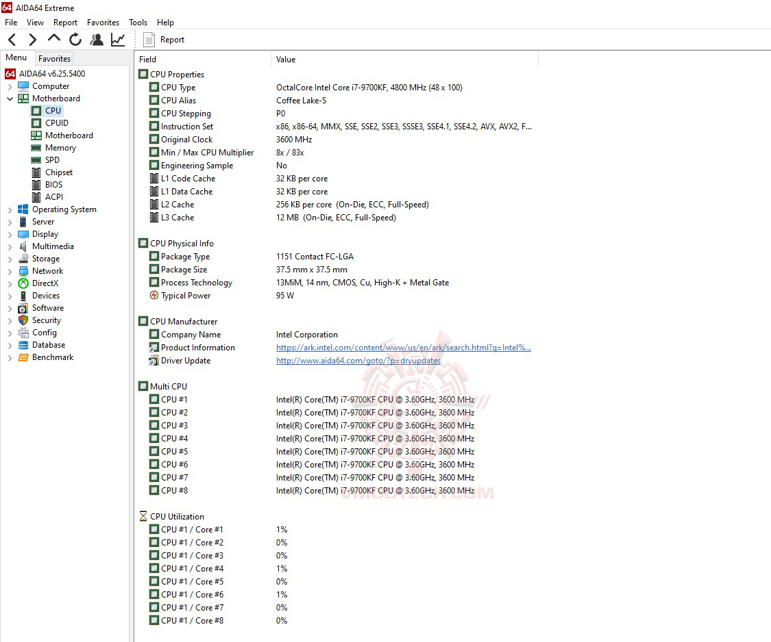
Task: Select AIDA64 v6.25.5400 root node
Action: click(x=51, y=74)
